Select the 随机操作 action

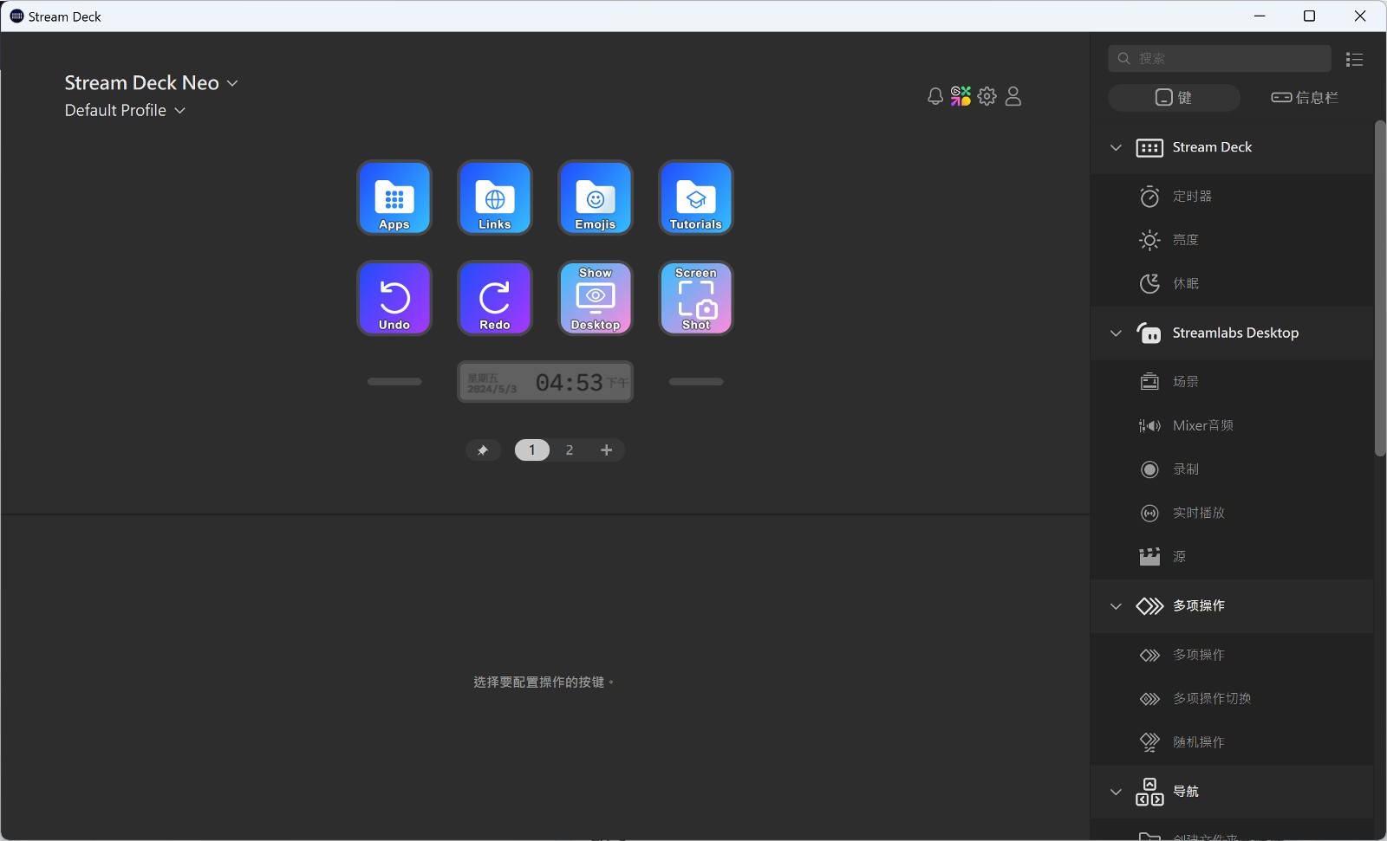click(1232, 742)
